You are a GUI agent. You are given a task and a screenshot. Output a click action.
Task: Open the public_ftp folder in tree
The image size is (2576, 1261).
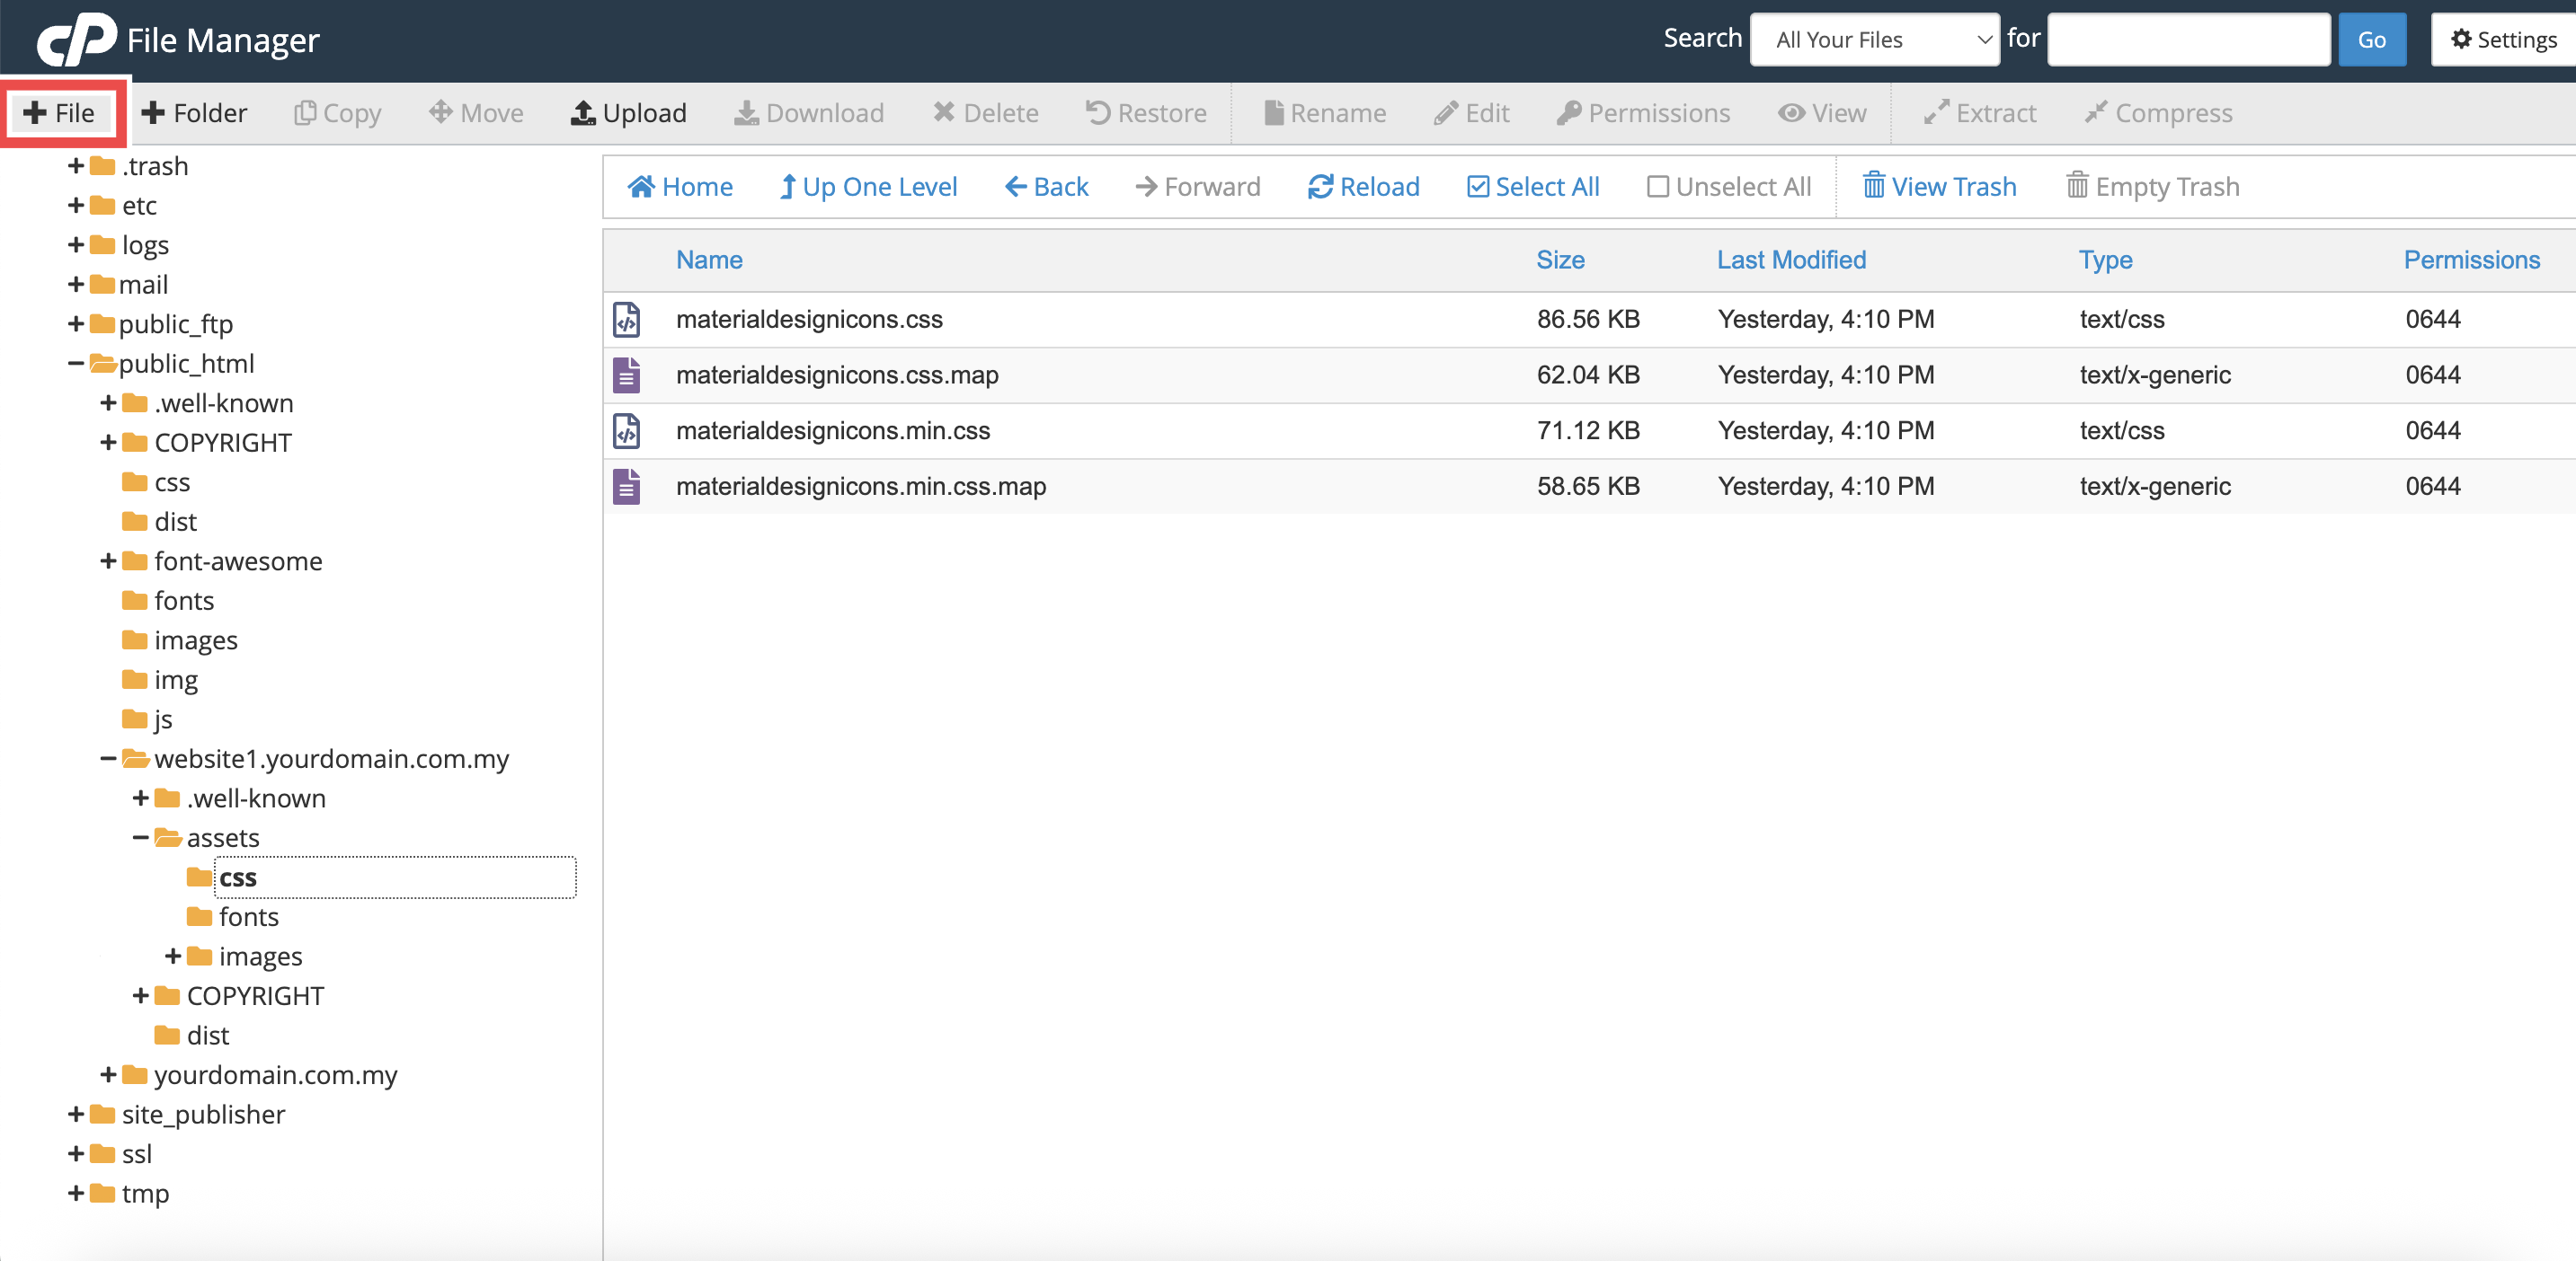(x=176, y=323)
